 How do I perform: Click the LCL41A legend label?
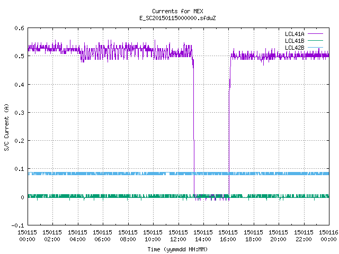click(x=295, y=34)
